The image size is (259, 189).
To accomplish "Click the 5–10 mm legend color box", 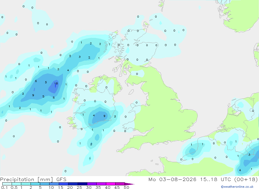I will 45,184.
